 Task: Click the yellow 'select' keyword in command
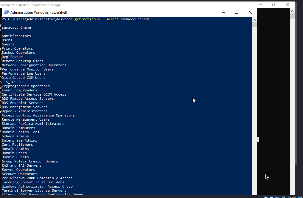click(112, 19)
